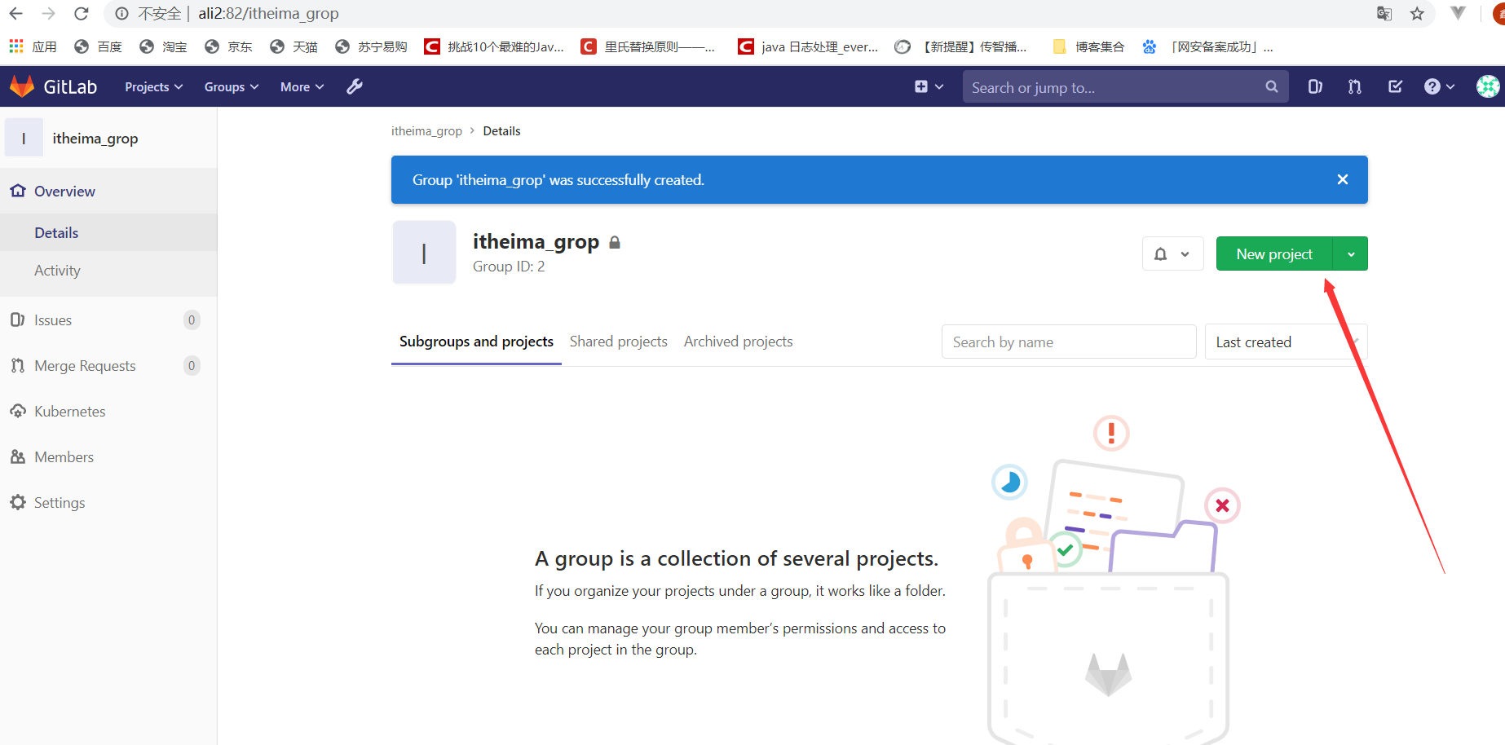Open the Issues icon in top navbar
This screenshot has height=745, width=1505.
click(x=1315, y=86)
